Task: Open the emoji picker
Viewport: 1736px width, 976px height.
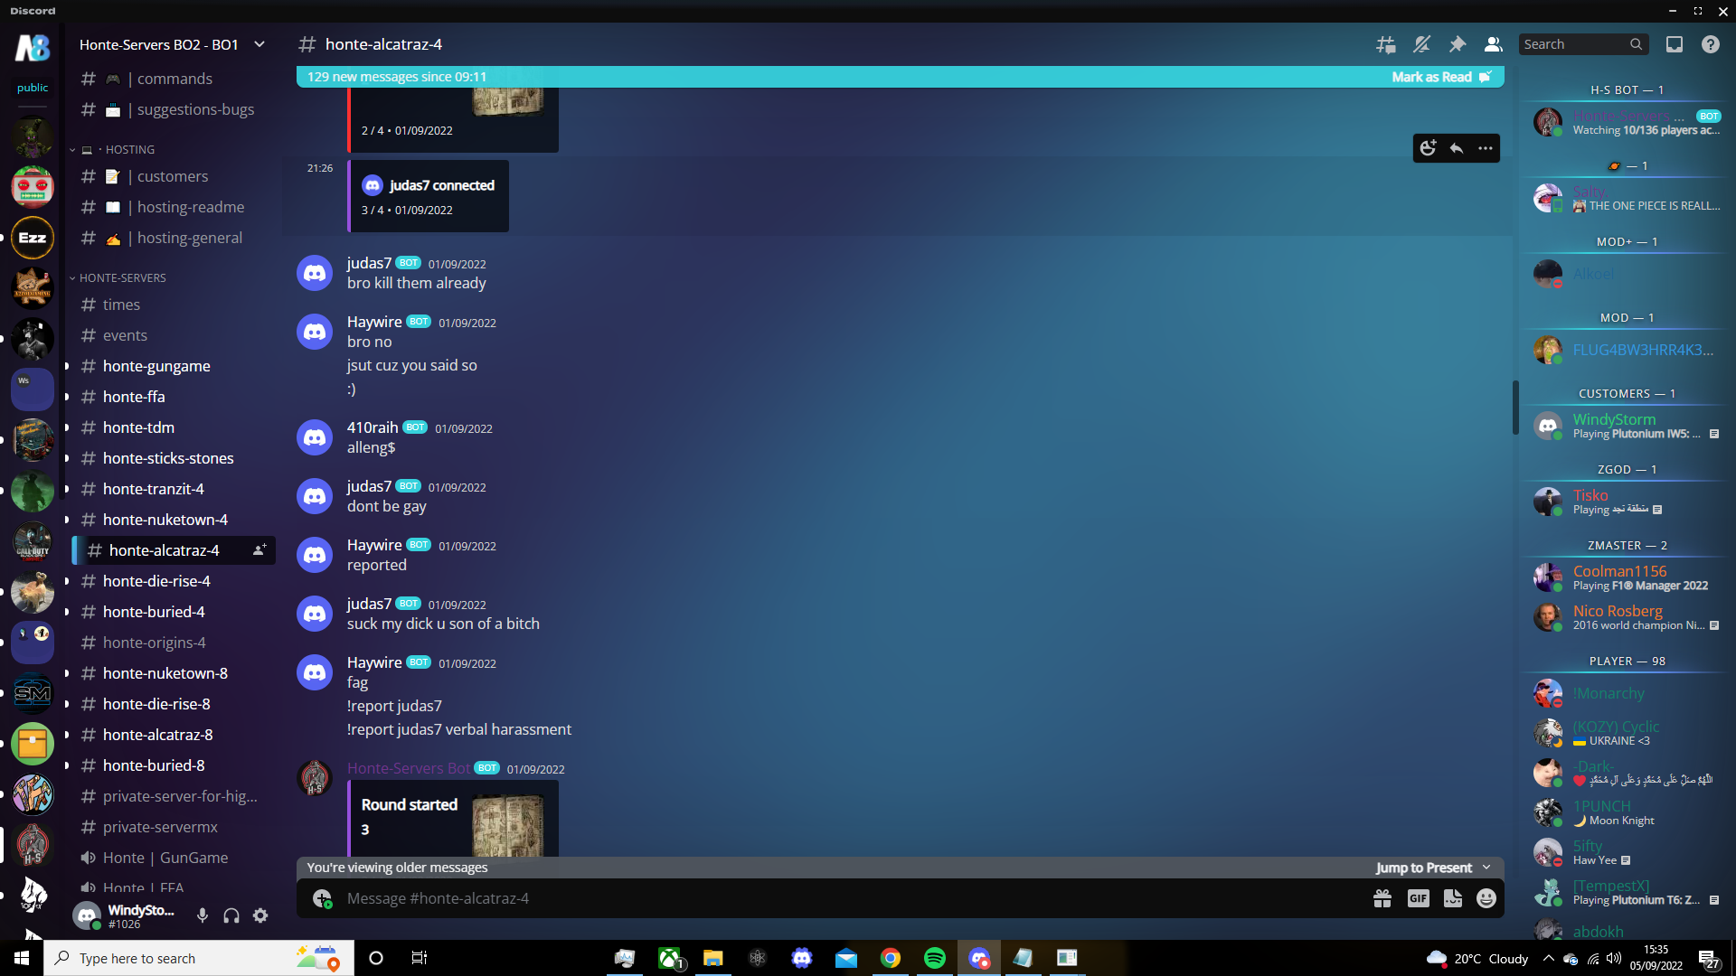Action: point(1486,898)
